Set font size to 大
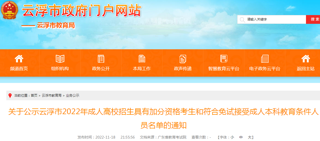The image size is (320, 141). [250, 137]
